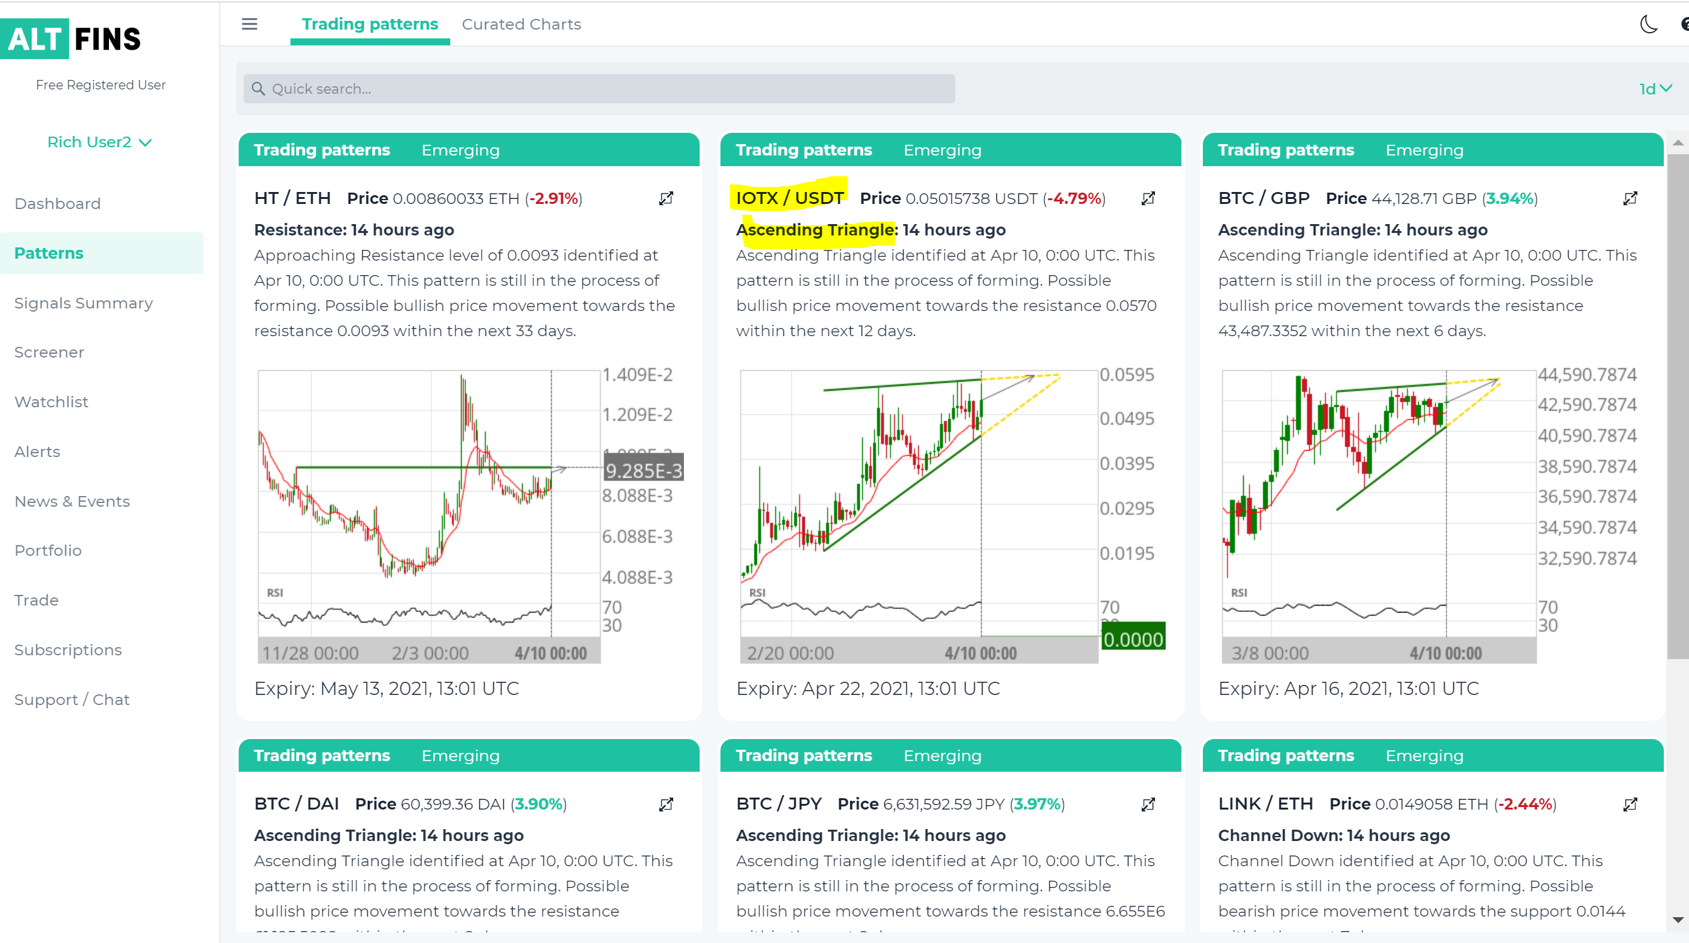1689x943 pixels.
Task: Click the search magnifier icon
Action: [x=258, y=89]
